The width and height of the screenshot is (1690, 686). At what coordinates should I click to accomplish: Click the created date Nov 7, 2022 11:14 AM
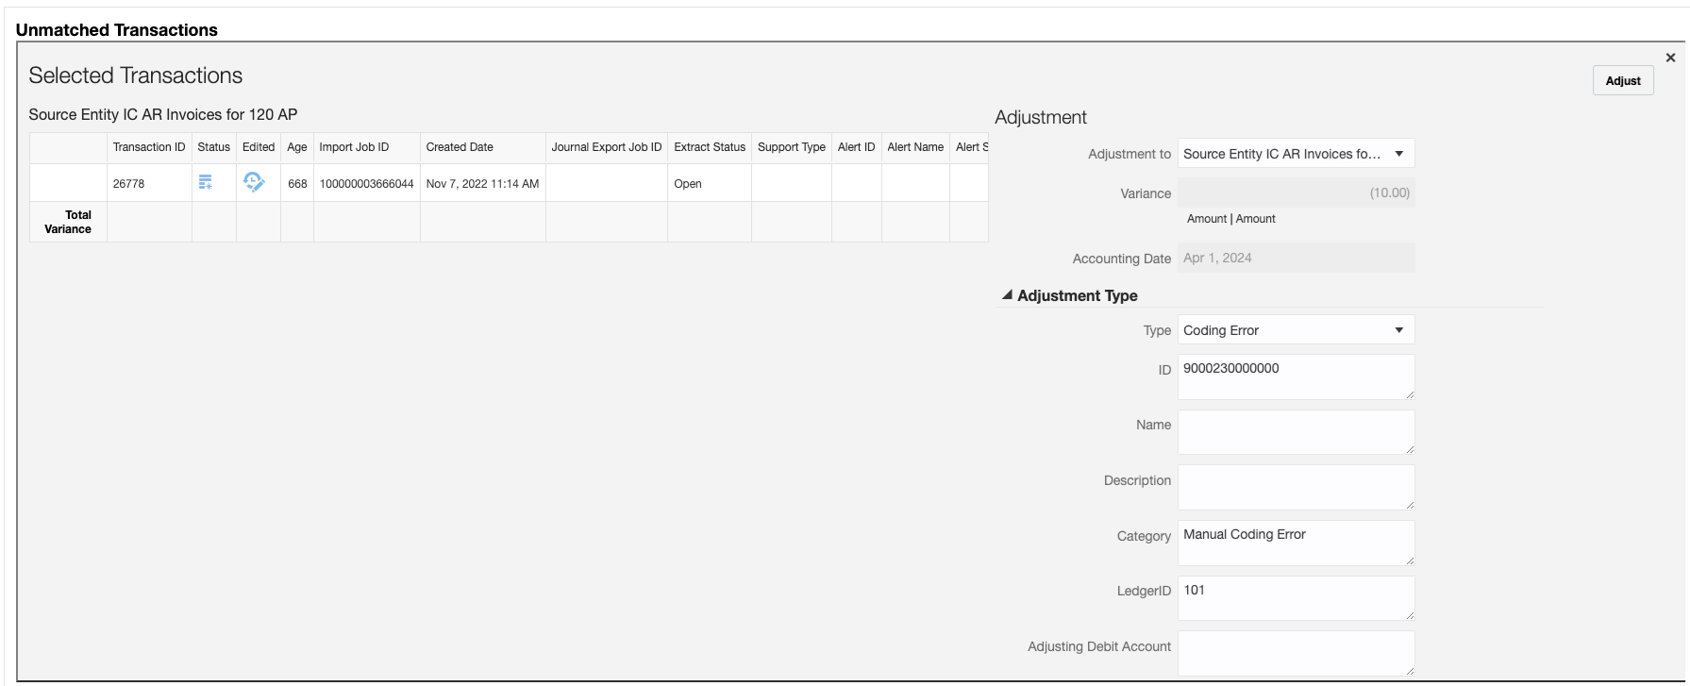click(483, 184)
